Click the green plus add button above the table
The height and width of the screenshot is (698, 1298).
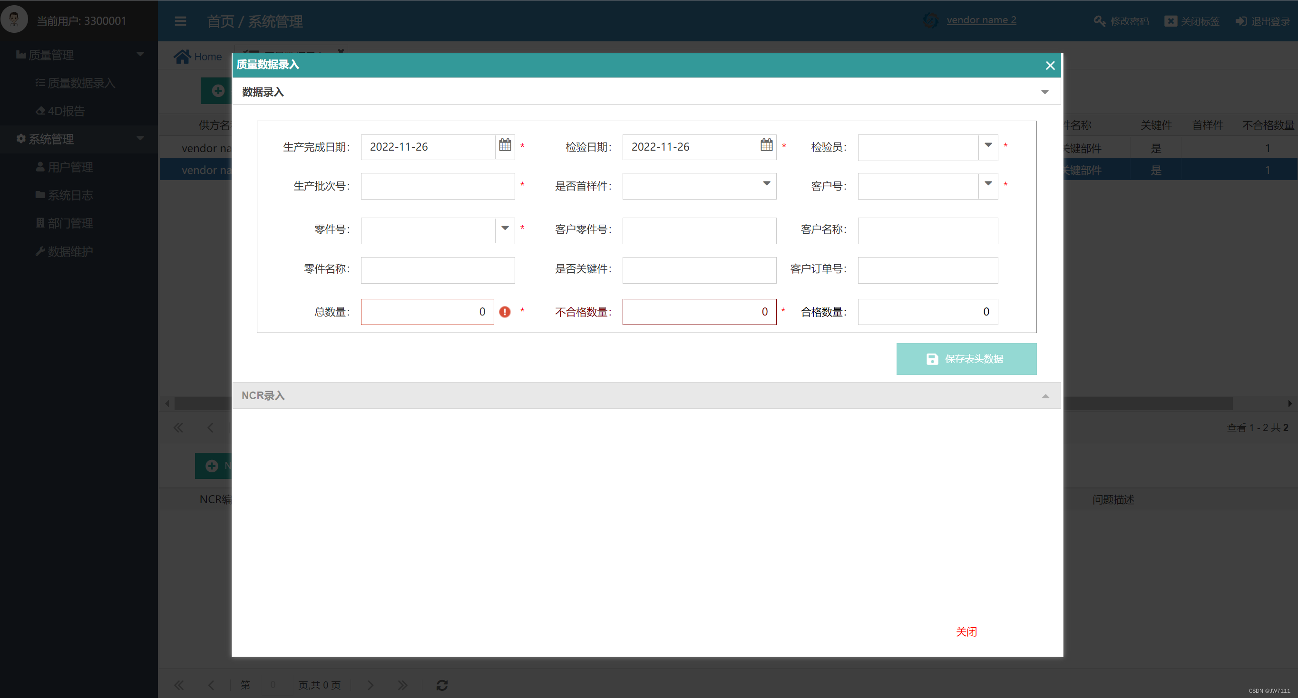click(217, 91)
